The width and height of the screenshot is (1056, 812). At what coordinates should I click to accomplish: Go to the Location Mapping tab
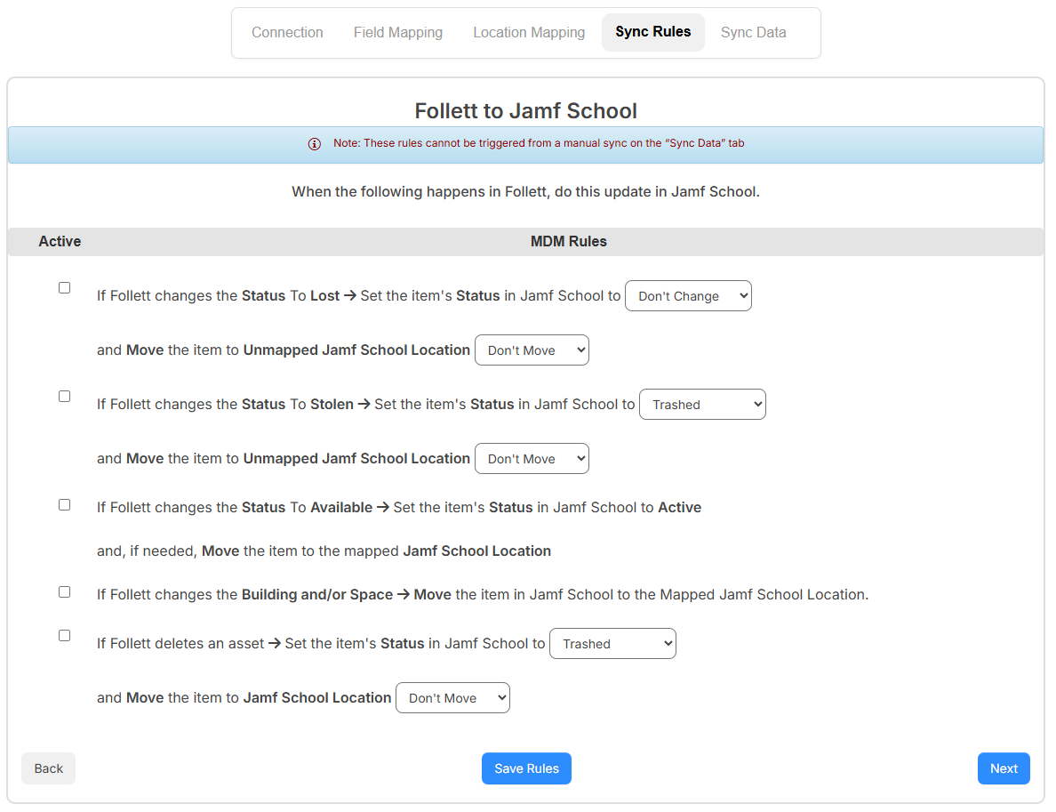tap(528, 32)
